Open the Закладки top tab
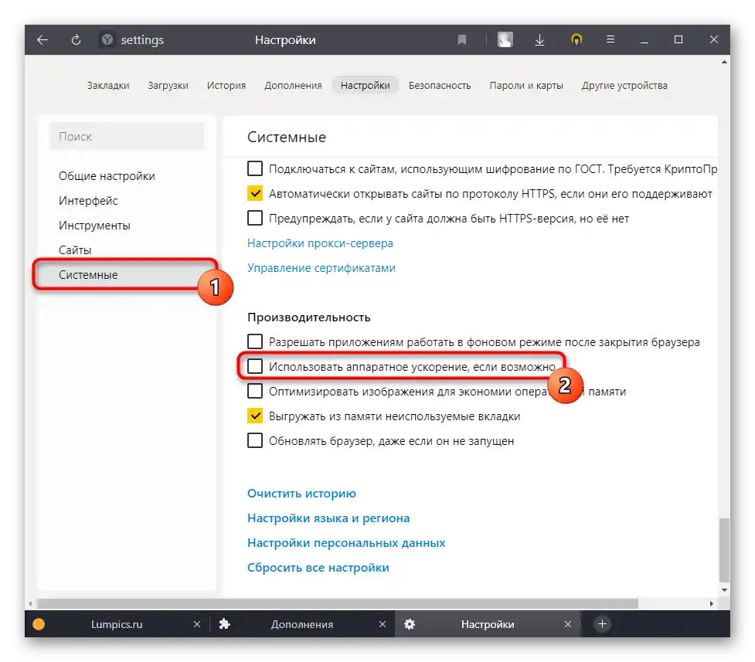The width and height of the screenshot is (755, 662). point(108,85)
